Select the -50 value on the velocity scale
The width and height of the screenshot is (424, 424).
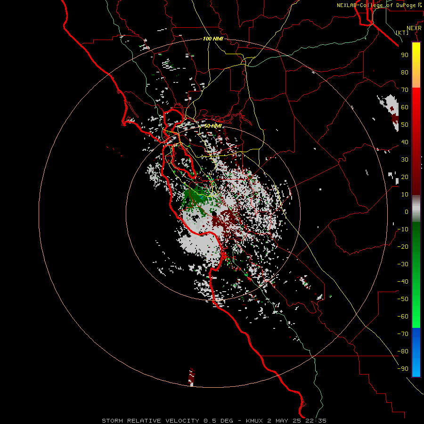point(403,299)
